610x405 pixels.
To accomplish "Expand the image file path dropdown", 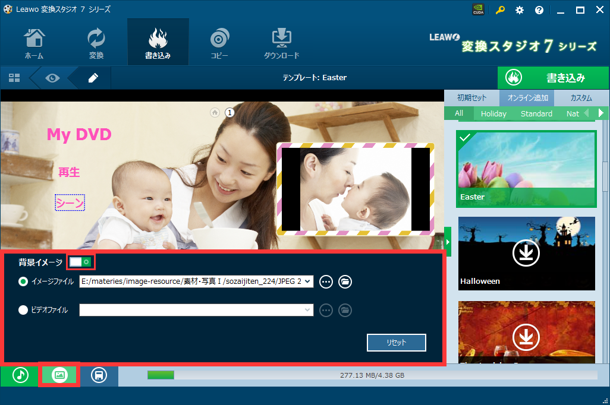I will tap(307, 282).
